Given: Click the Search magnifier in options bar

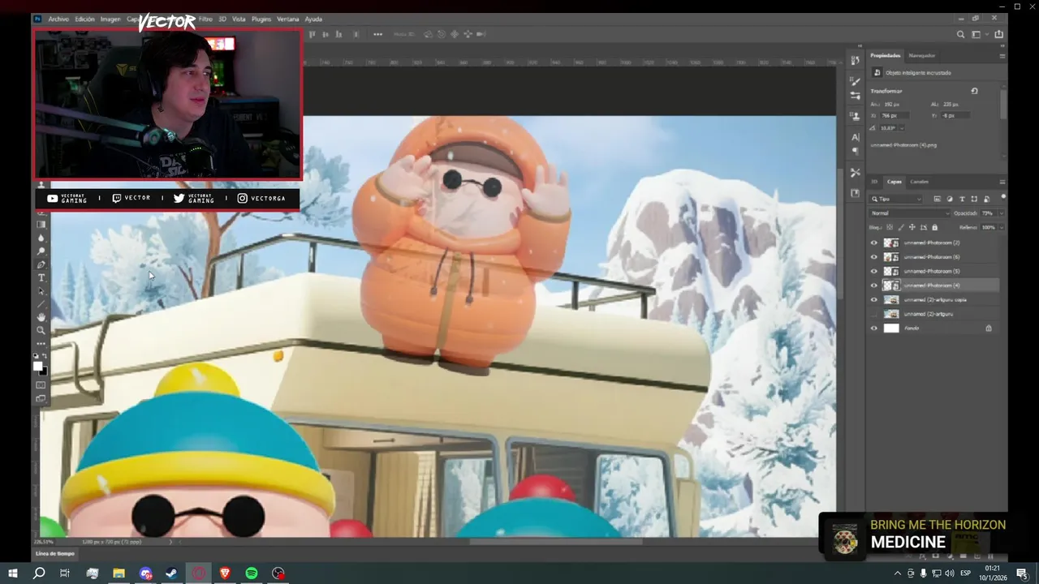Looking at the screenshot, I should (x=961, y=34).
